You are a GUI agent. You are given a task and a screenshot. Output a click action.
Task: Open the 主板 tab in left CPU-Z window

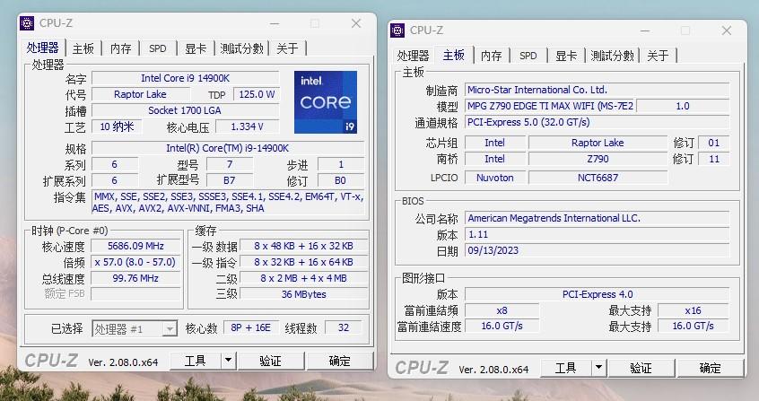click(83, 48)
